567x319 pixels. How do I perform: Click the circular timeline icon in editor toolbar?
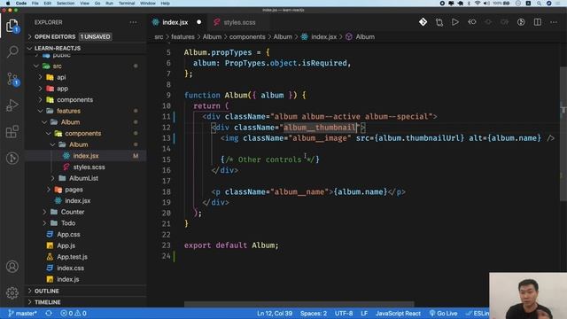pyautogui.click(x=521, y=22)
